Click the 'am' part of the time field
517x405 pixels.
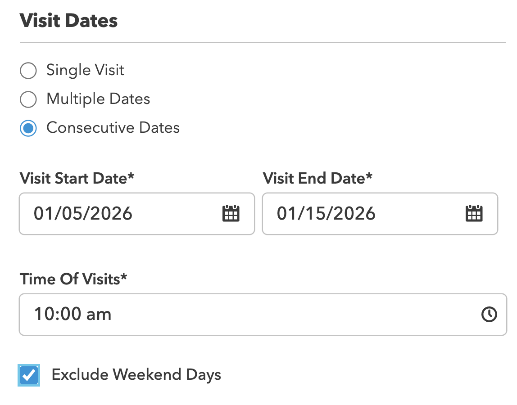(99, 315)
